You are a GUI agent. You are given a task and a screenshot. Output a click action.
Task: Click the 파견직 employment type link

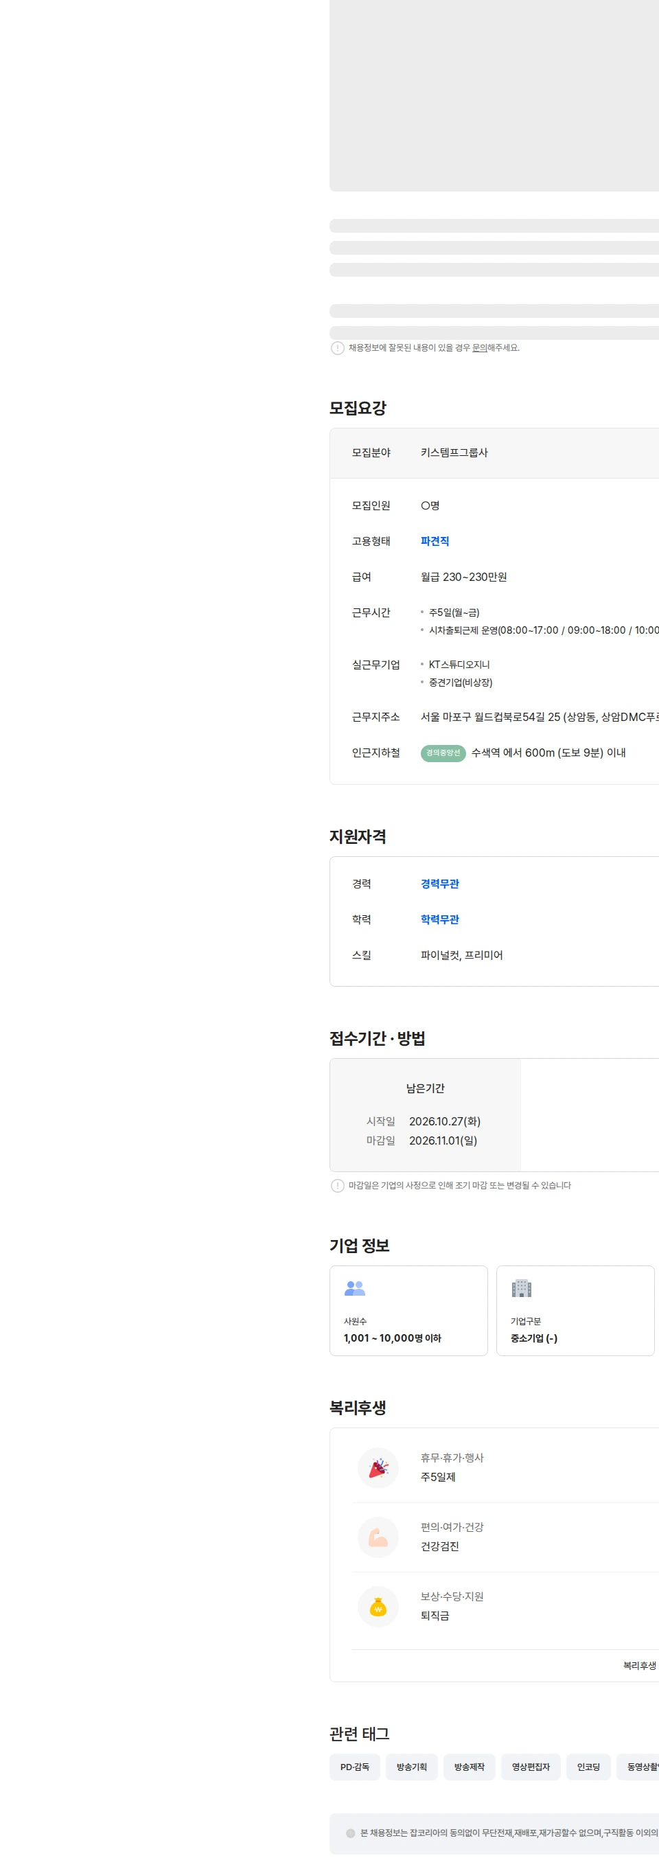[435, 540]
